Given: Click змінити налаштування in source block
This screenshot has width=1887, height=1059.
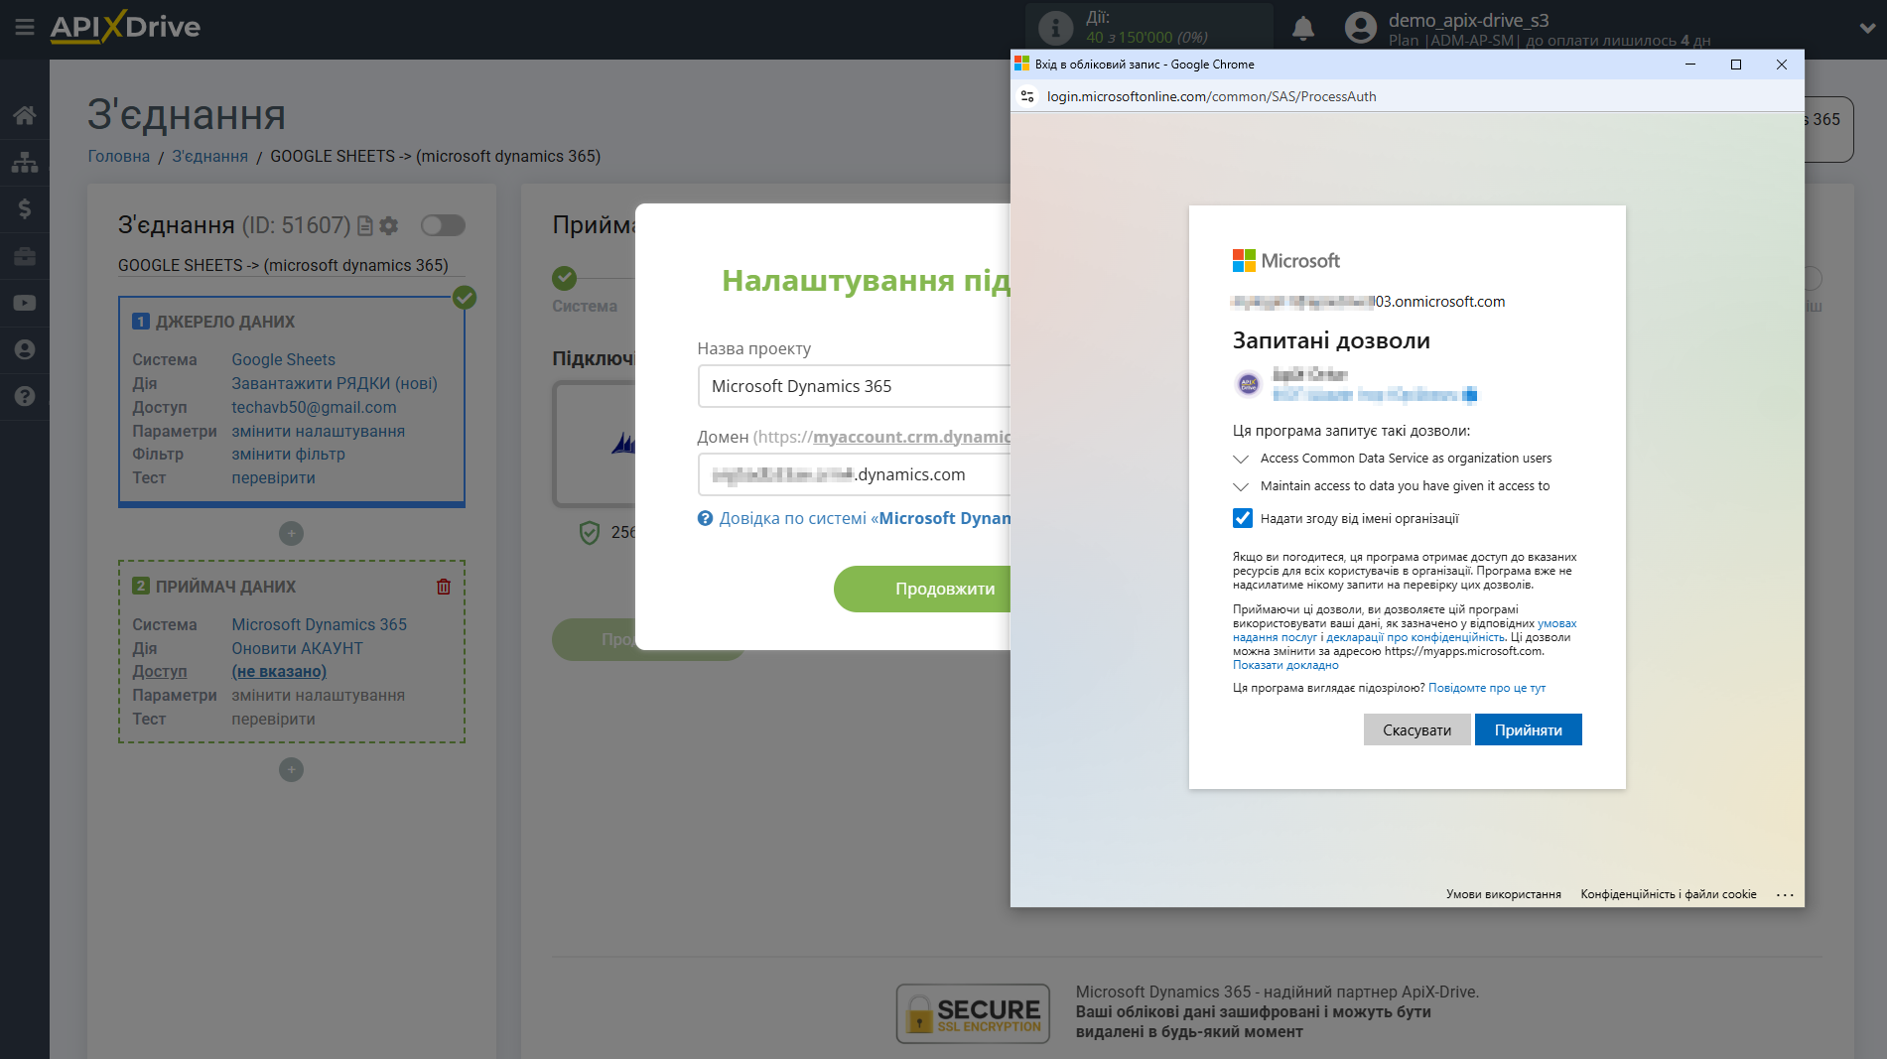Looking at the screenshot, I should click(318, 432).
